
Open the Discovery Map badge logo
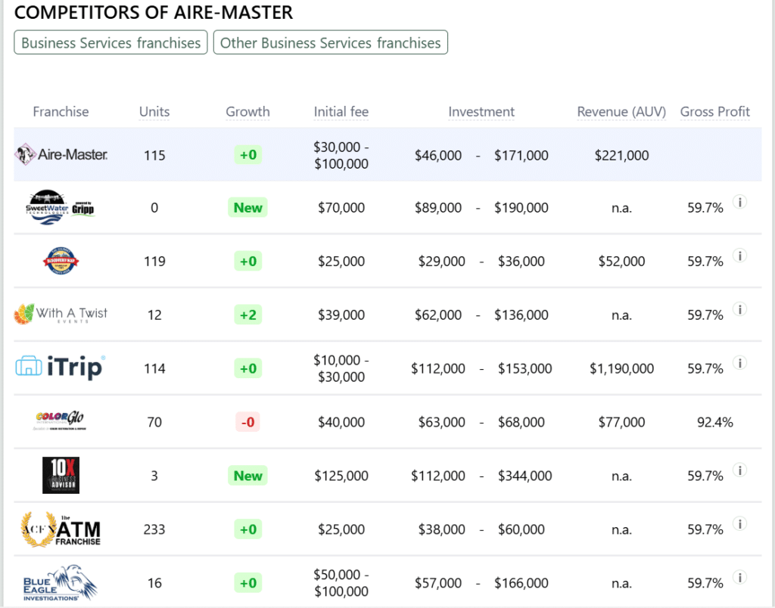coord(61,261)
